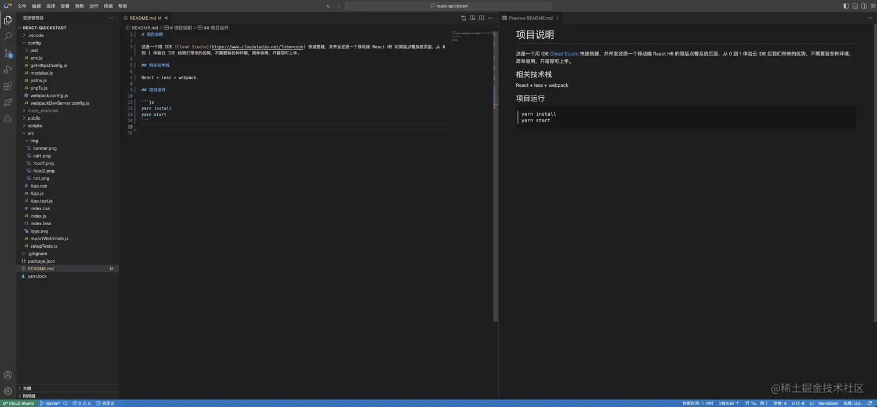Click the editor minimap
Screen dimensions: 877x407
click(473, 38)
